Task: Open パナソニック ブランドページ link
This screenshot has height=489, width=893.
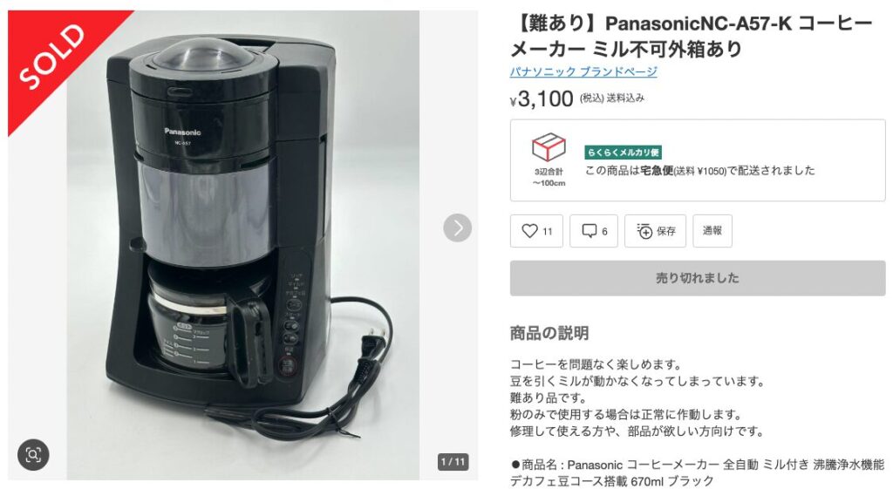Action: [583, 71]
